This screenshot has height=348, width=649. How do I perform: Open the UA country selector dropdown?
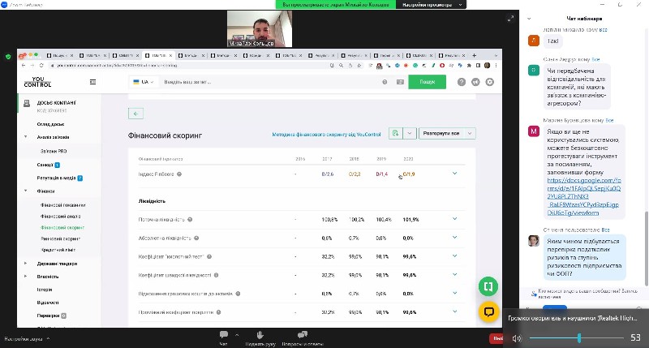tap(143, 82)
